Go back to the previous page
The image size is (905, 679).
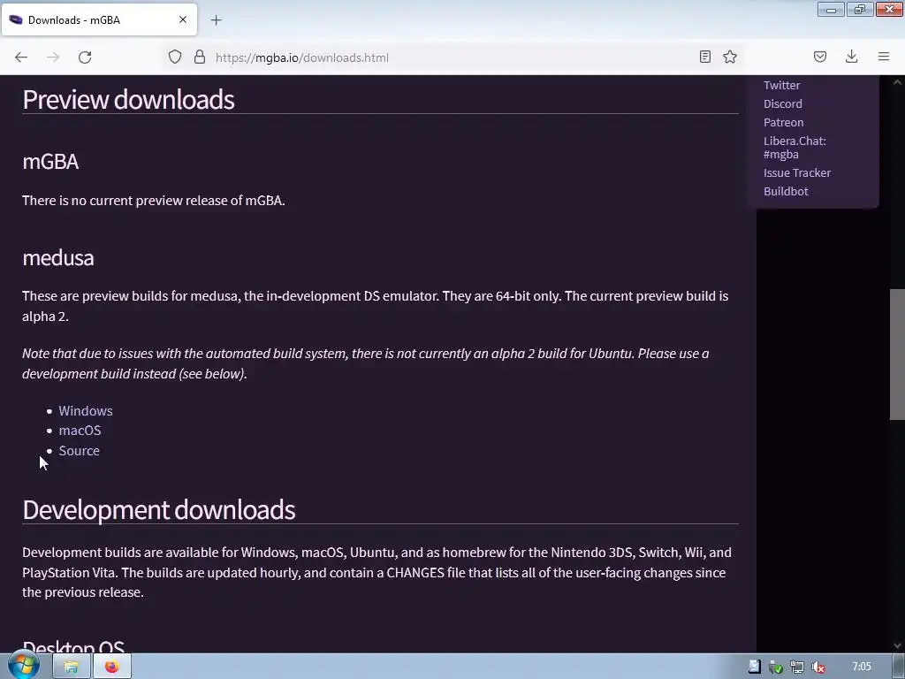21,57
